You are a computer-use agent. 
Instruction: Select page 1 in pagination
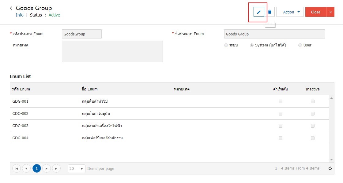point(37,168)
